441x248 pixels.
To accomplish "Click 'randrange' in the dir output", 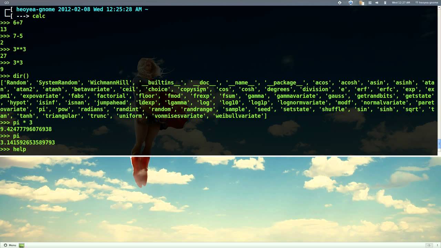I will (x=198, y=109).
